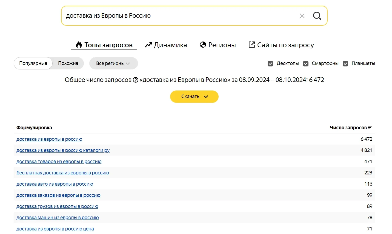Click the external link icon for Сайты по запросу
This screenshot has height=234, width=392.
[251, 45]
